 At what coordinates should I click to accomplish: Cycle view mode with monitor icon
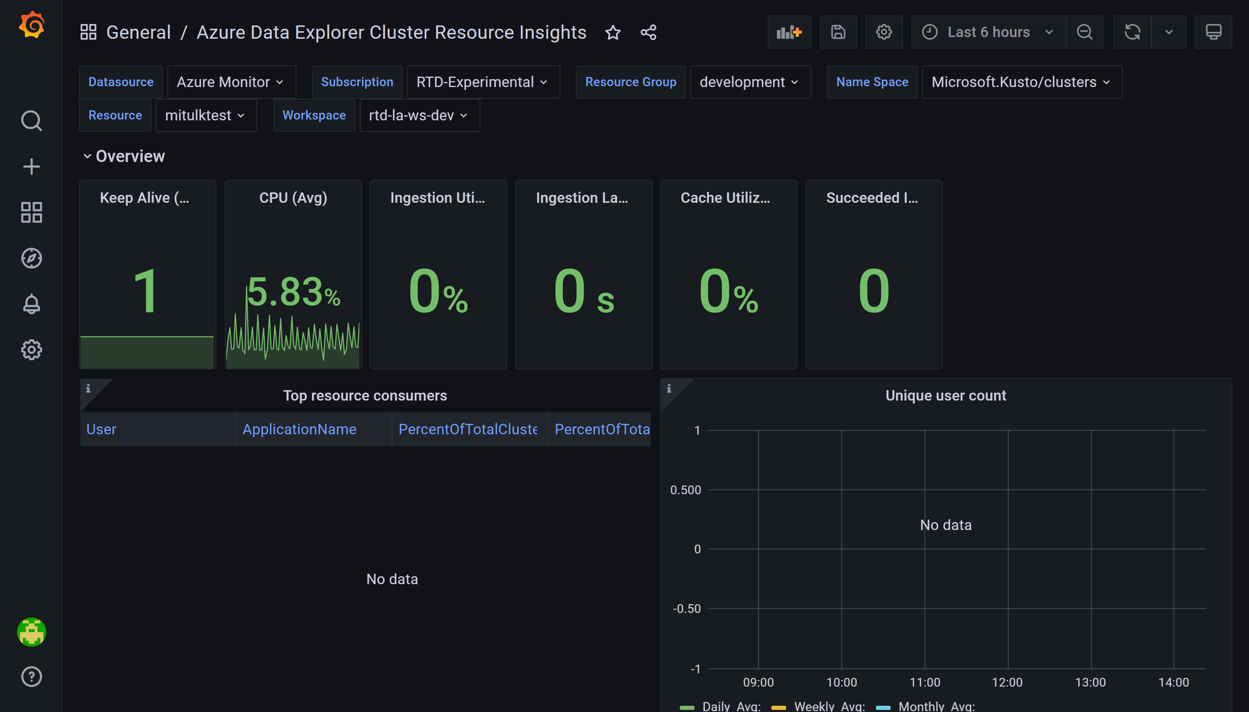click(1213, 32)
